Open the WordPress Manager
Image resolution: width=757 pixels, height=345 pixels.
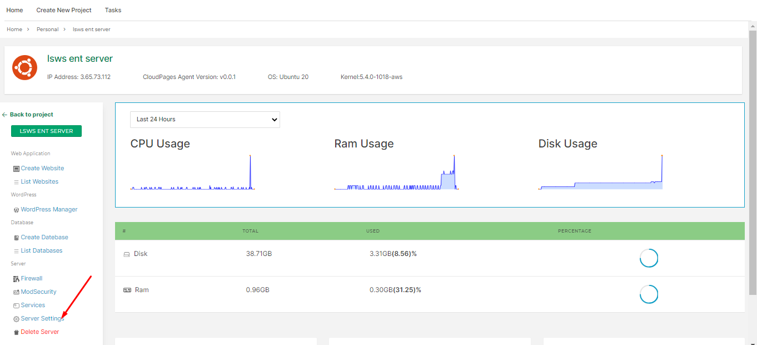(x=48, y=209)
